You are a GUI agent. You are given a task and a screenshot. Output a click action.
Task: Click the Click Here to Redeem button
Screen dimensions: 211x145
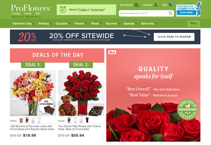174,37
